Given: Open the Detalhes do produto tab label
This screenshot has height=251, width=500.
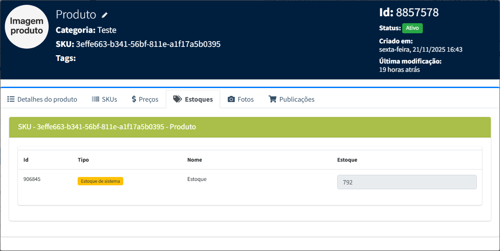Looking at the screenshot, I should point(47,99).
